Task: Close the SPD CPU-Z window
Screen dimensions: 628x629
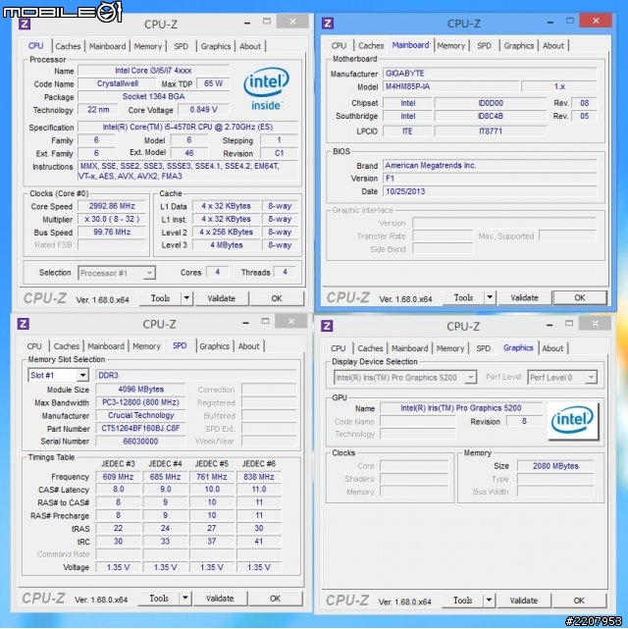Action: tap(291, 321)
